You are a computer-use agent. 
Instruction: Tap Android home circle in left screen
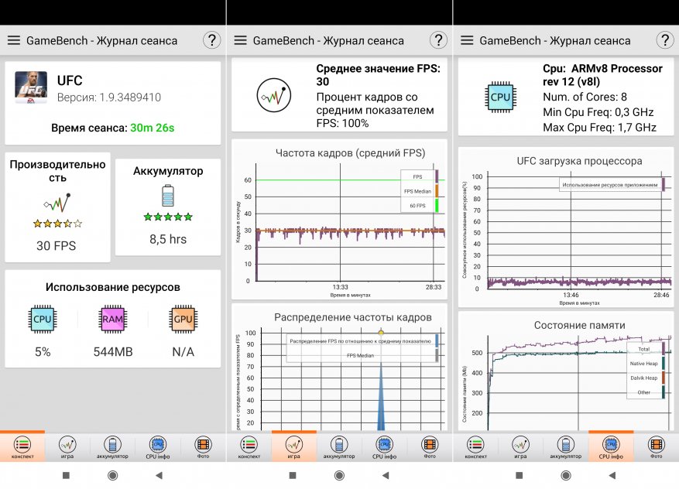point(112,476)
